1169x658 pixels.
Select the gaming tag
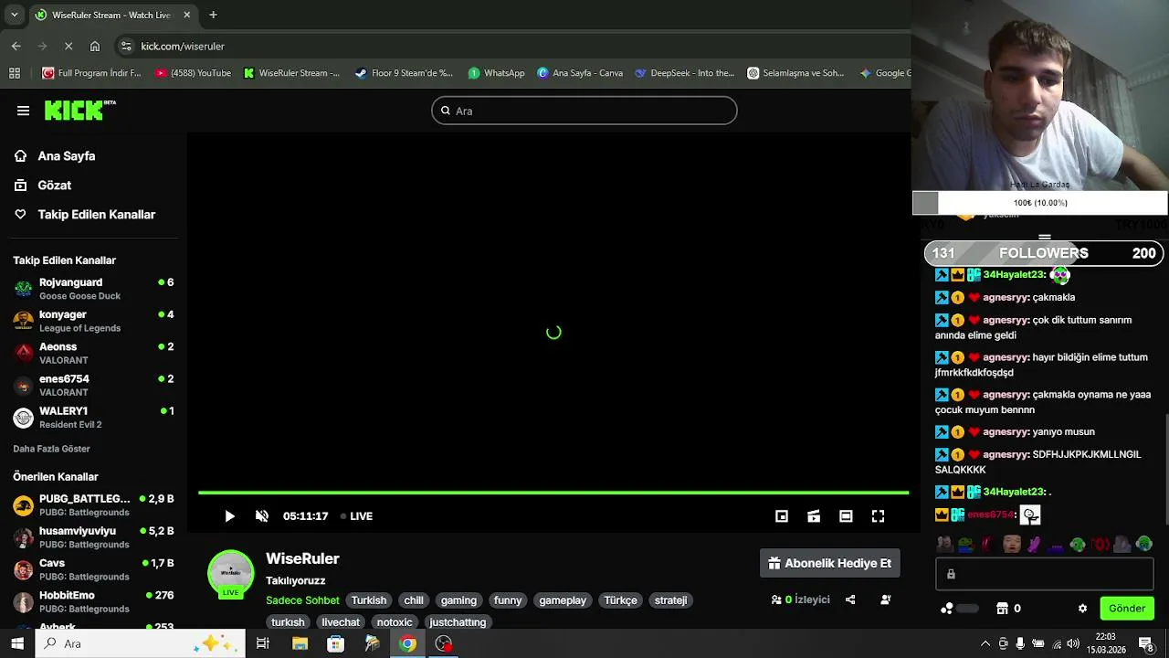(x=458, y=600)
